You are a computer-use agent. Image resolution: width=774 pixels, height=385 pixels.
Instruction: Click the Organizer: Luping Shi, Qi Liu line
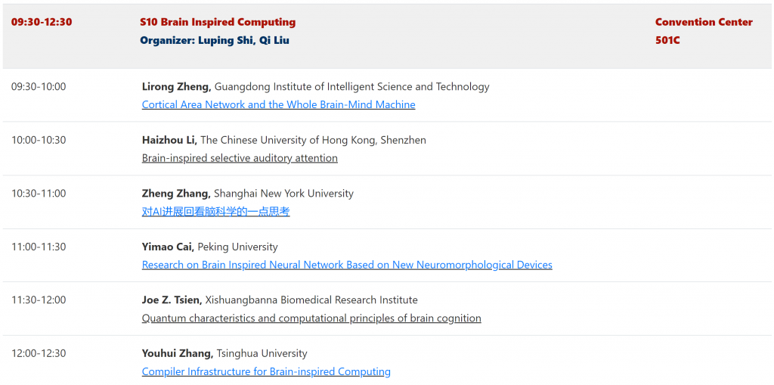click(215, 41)
